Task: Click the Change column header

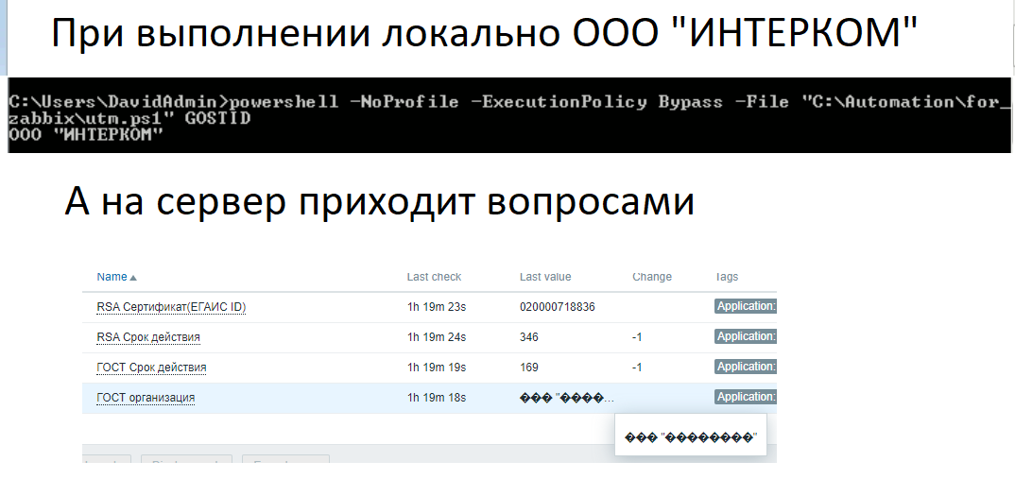Action: click(x=652, y=277)
